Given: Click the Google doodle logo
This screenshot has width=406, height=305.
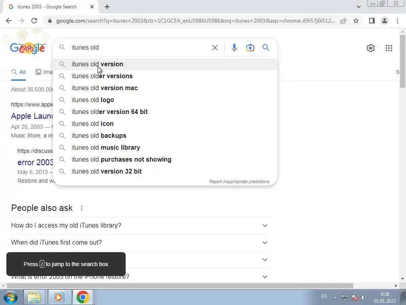Looking at the screenshot, I should click(x=27, y=48).
